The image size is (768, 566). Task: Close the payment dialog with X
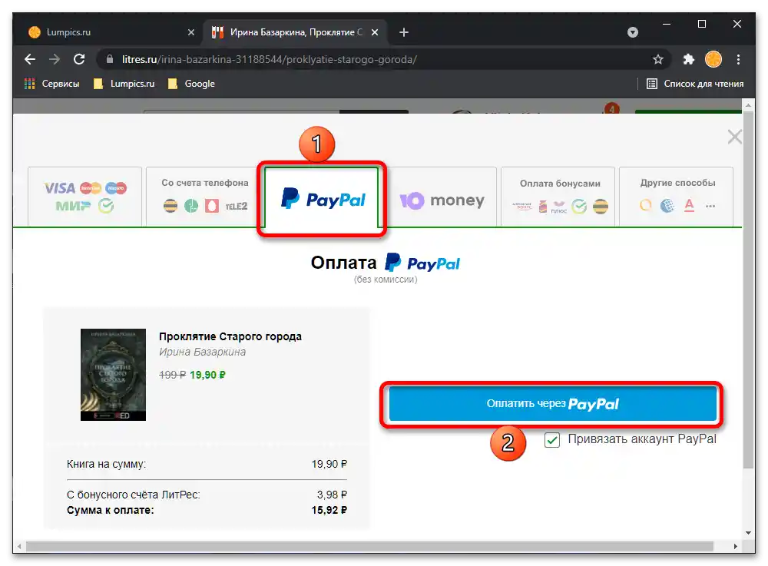point(734,137)
